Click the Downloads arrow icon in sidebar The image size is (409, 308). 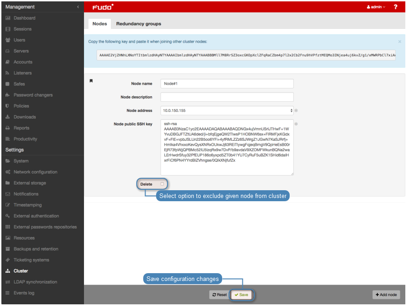(x=7, y=117)
